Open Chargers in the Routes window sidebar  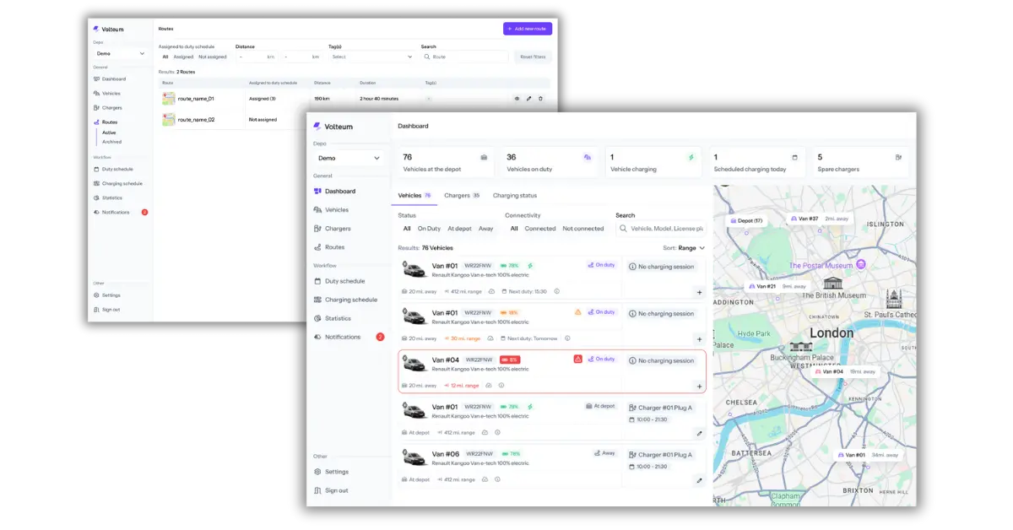click(x=111, y=108)
